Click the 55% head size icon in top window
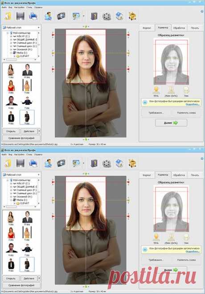The image size is (205, 294). [x=156, y=90]
